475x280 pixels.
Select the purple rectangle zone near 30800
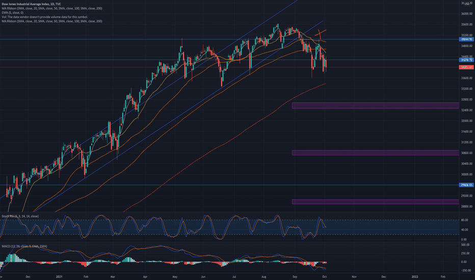click(x=375, y=153)
